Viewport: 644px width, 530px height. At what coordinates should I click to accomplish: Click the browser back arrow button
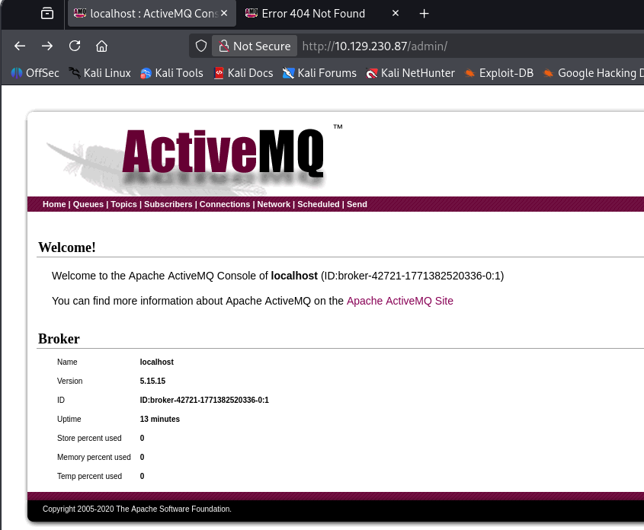point(20,46)
